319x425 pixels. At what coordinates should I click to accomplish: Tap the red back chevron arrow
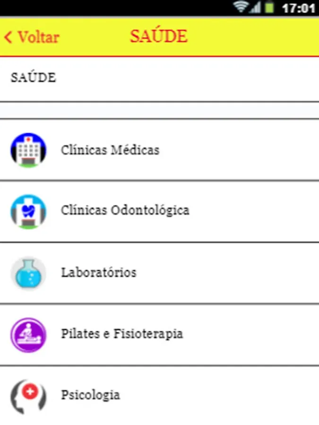(9, 37)
